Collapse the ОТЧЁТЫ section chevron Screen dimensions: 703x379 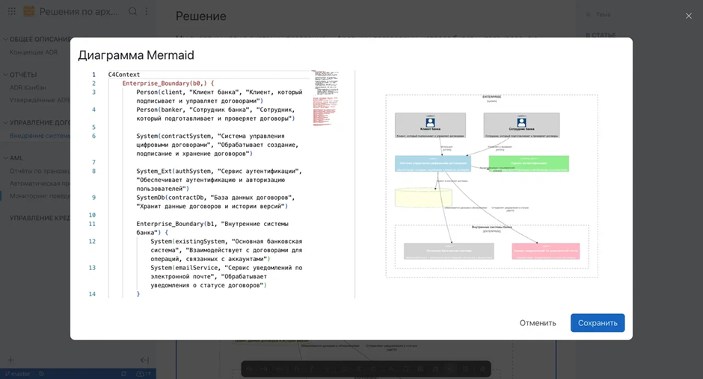pyautogui.click(x=5, y=75)
